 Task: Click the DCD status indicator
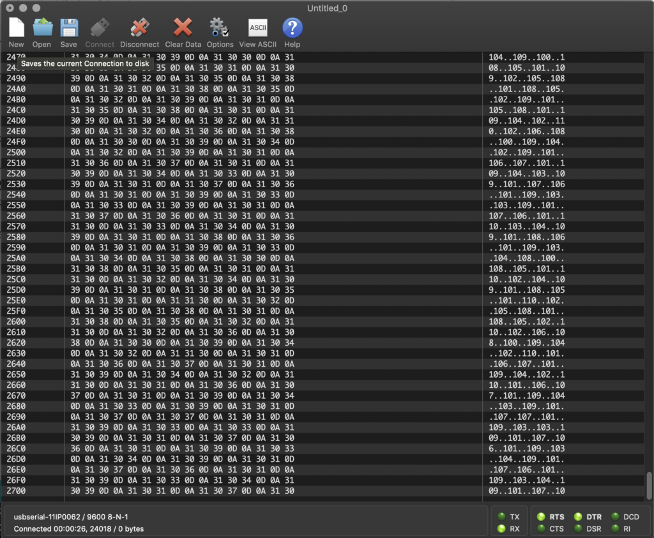click(614, 517)
